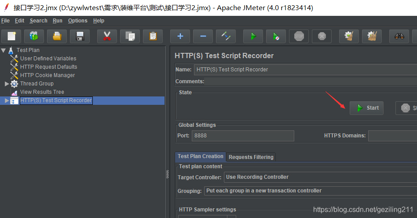Click the Port field showing 8888
The height and width of the screenshot is (218, 417).
click(243, 136)
